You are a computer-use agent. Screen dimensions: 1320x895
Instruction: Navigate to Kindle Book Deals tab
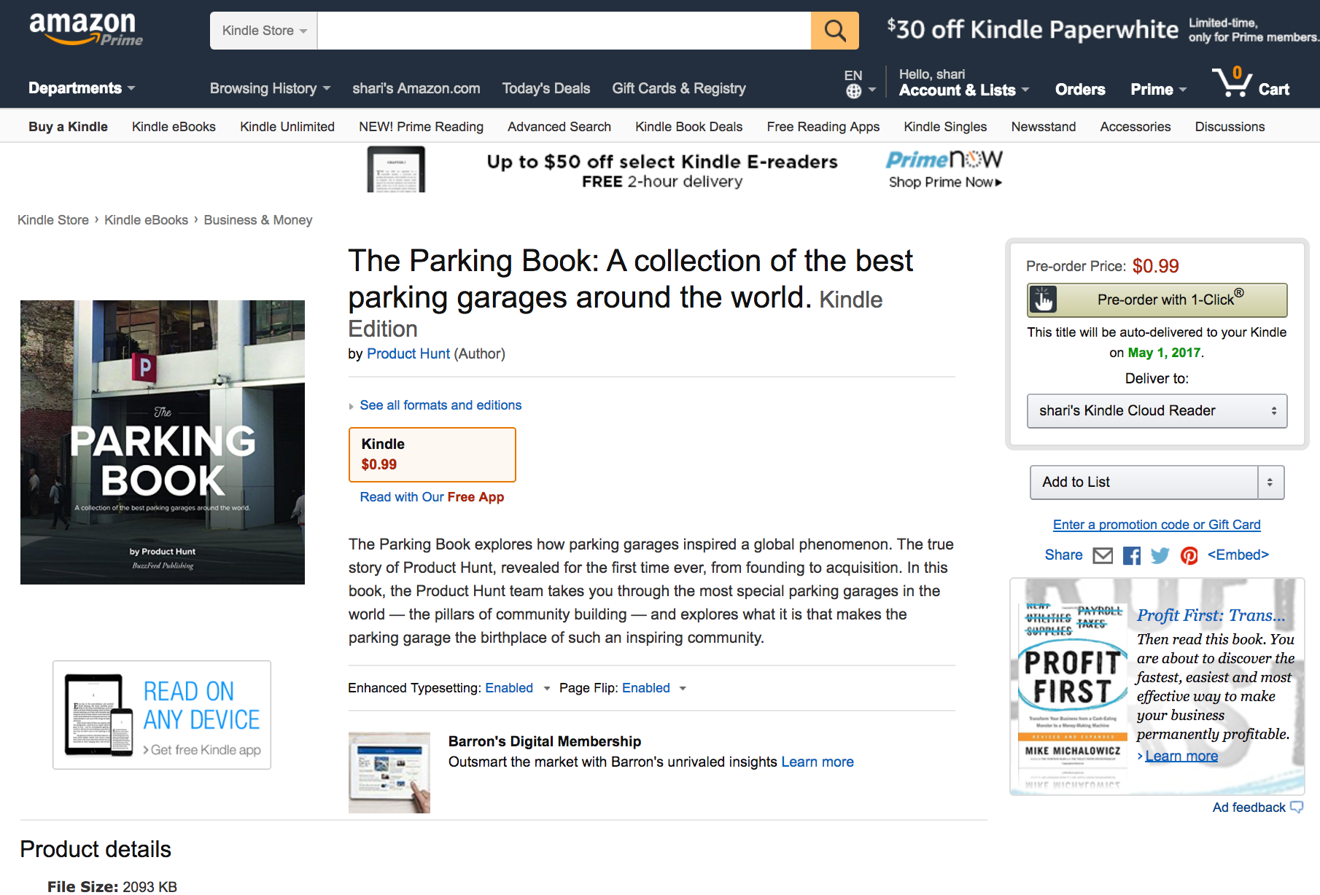pos(688,126)
